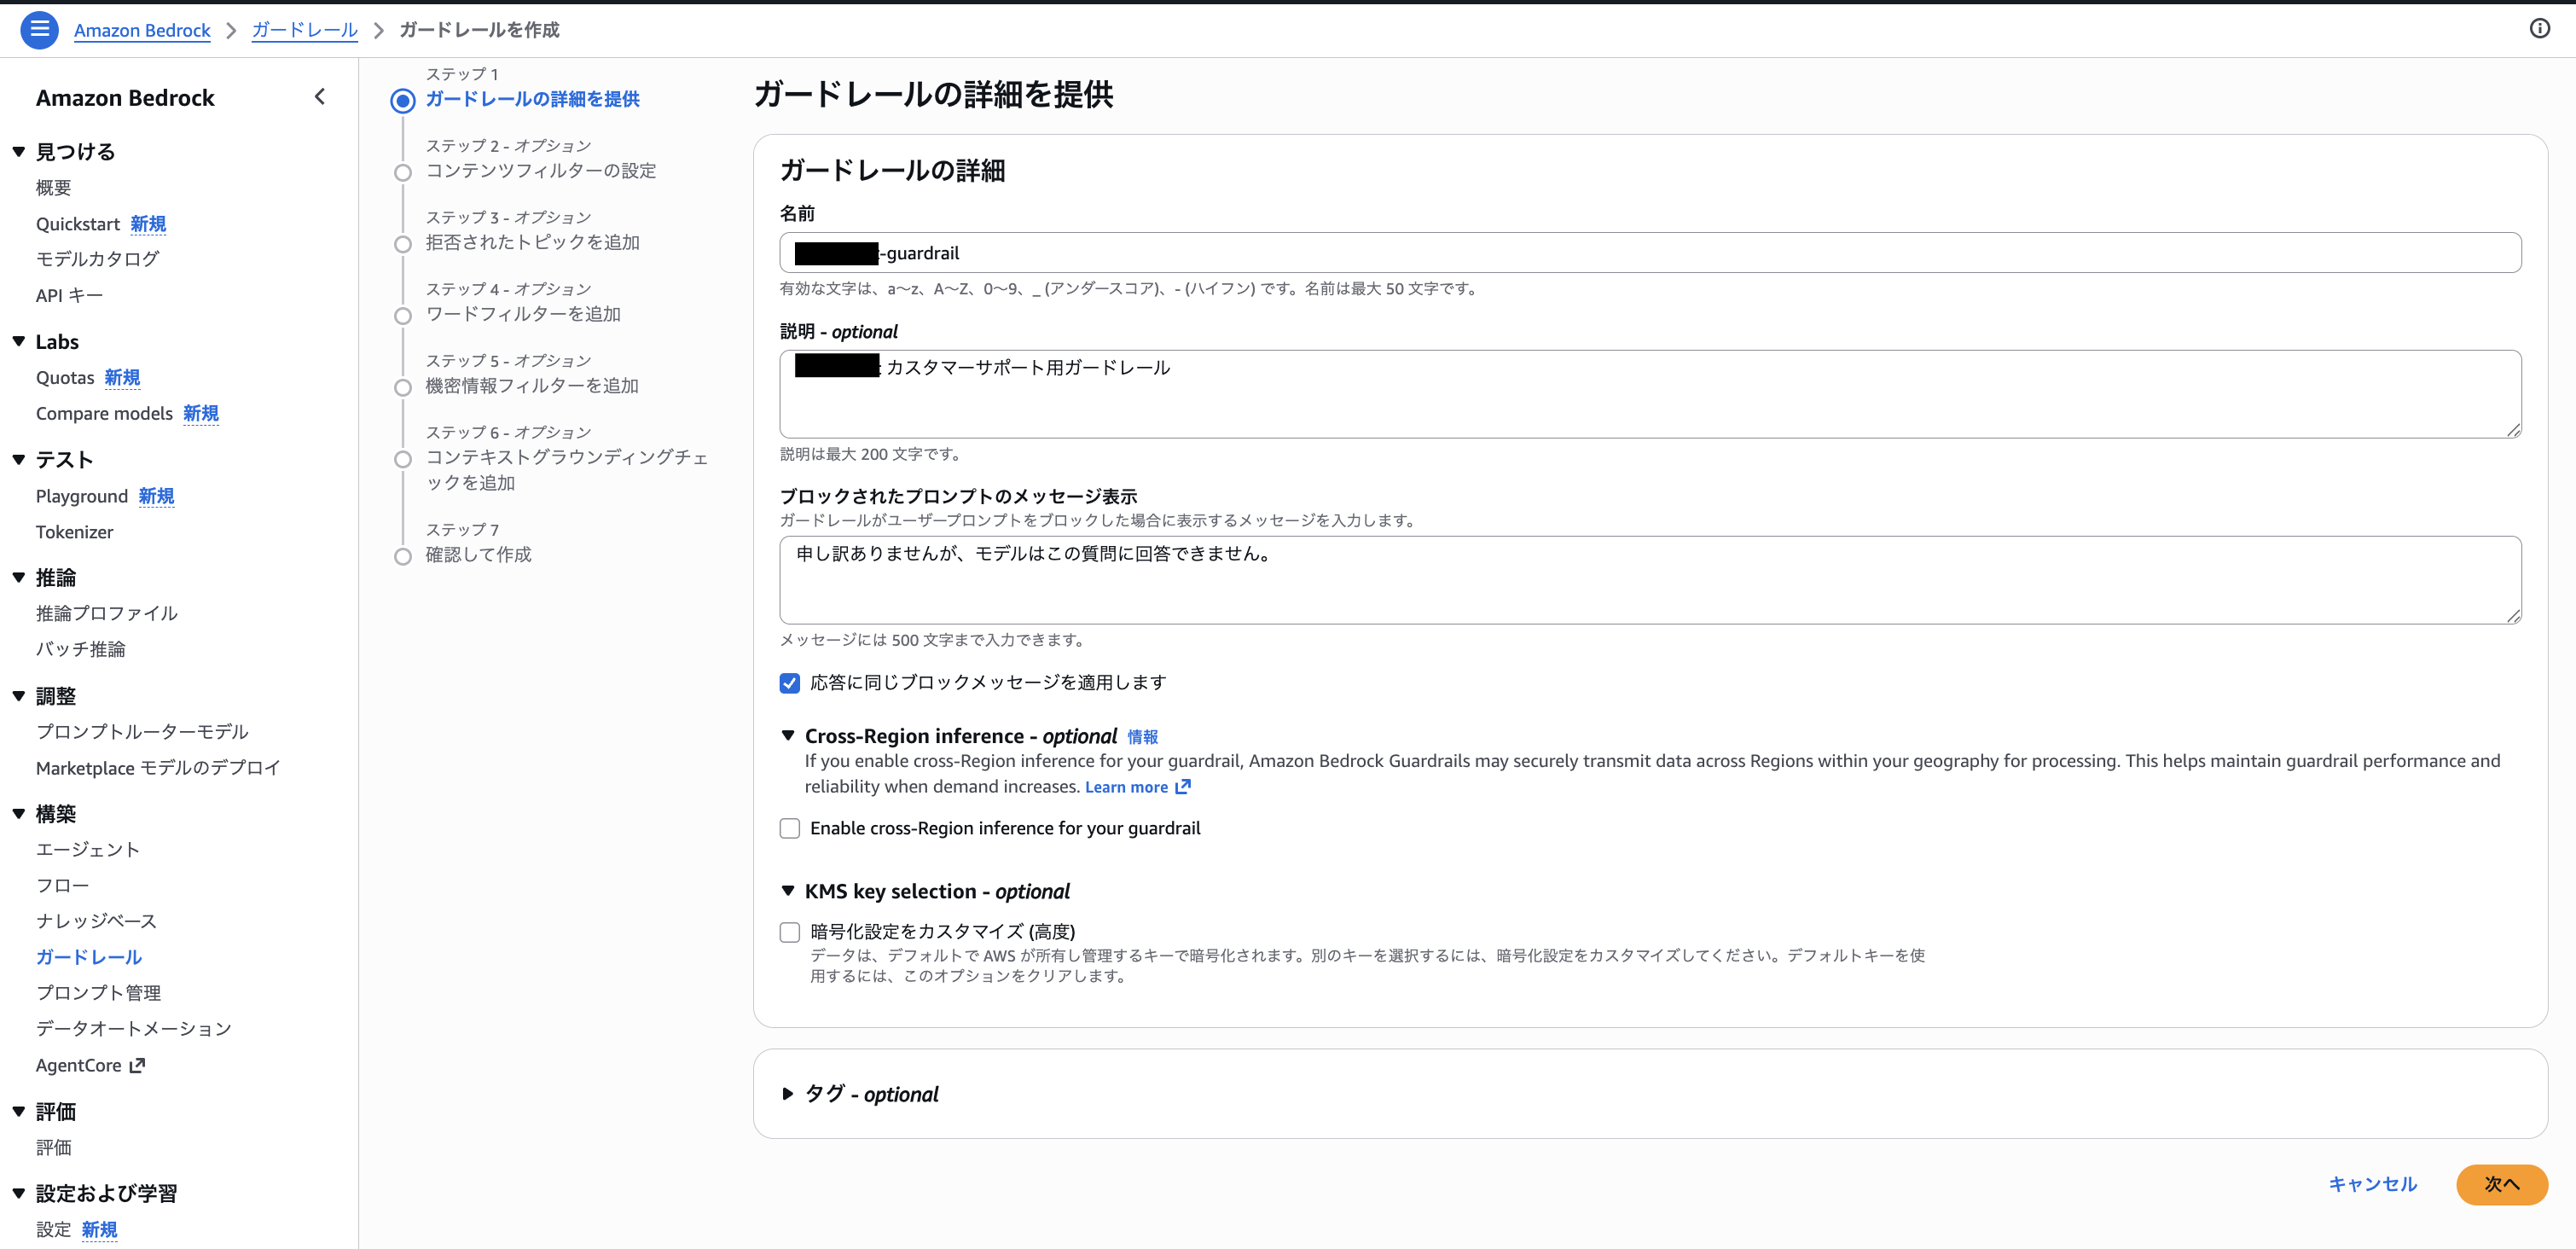Collapse the Amazon Bedrock sidebar panel
The image size is (2576, 1249).
pyautogui.click(x=320, y=97)
